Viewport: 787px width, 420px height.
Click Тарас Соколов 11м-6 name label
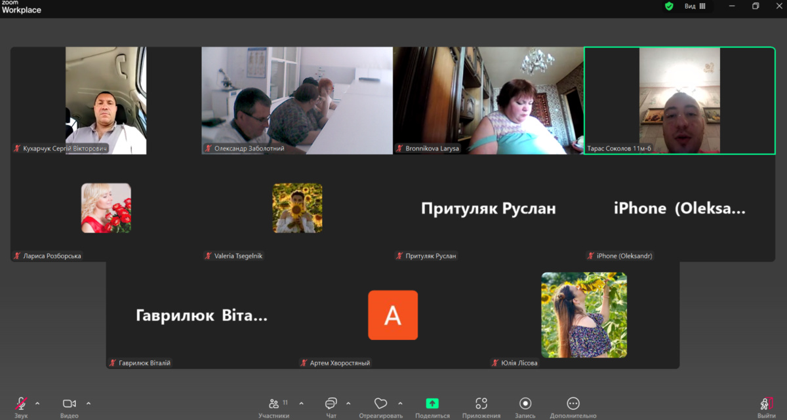pos(619,149)
